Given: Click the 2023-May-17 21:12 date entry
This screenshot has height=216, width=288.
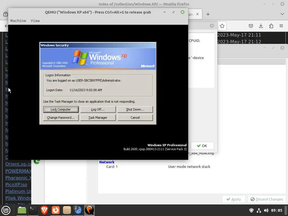Looking at the screenshot, I should [239, 42].
